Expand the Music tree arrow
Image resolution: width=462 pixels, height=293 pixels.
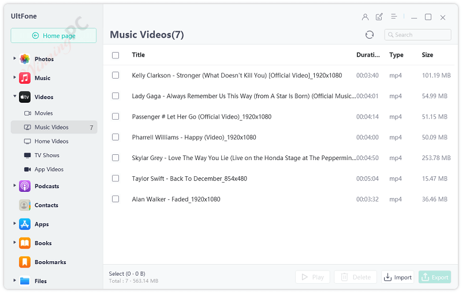click(x=14, y=77)
